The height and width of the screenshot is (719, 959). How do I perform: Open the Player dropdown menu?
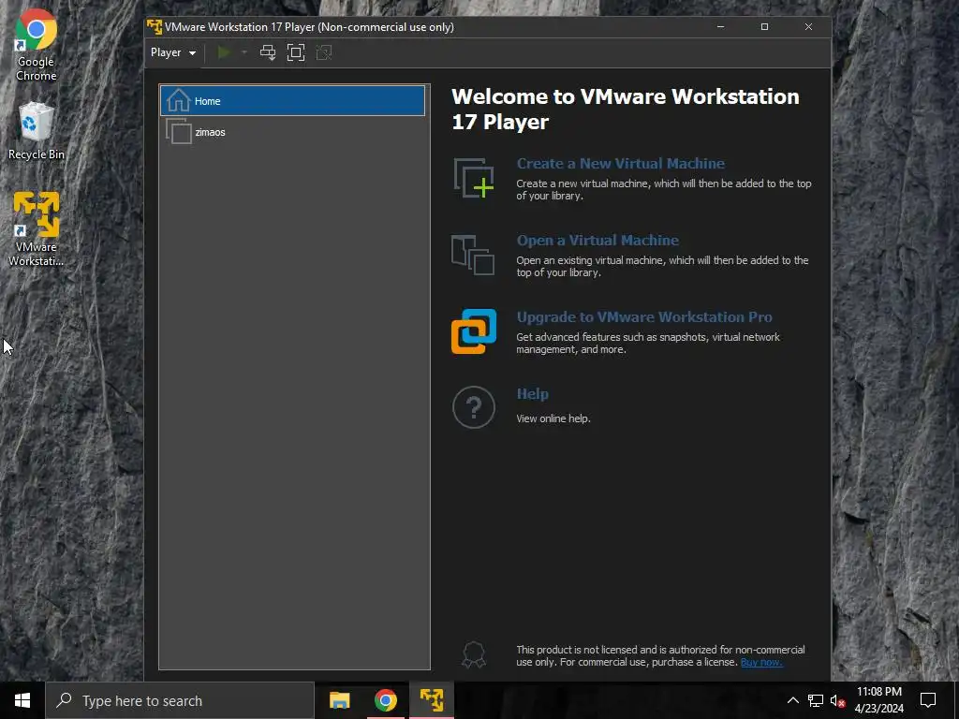[x=173, y=52]
